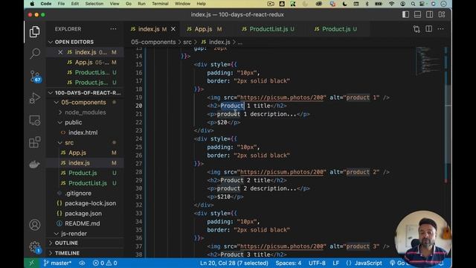Open the Remote Explorer view
Viewport: 476px width, 268px height.
pos(35,121)
